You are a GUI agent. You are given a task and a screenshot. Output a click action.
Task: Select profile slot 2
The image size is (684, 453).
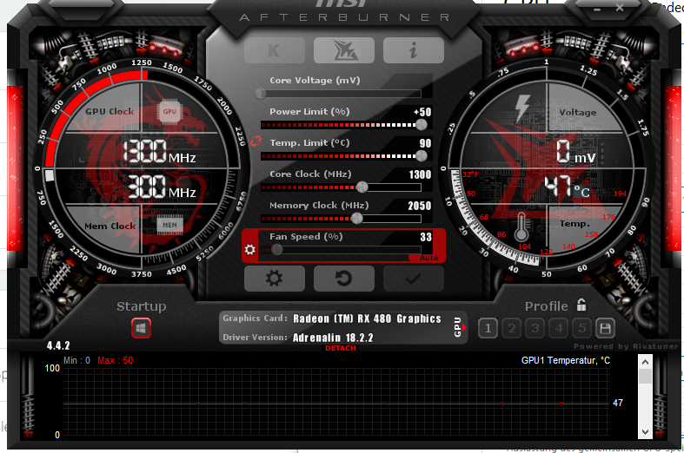click(x=512, y=328)
